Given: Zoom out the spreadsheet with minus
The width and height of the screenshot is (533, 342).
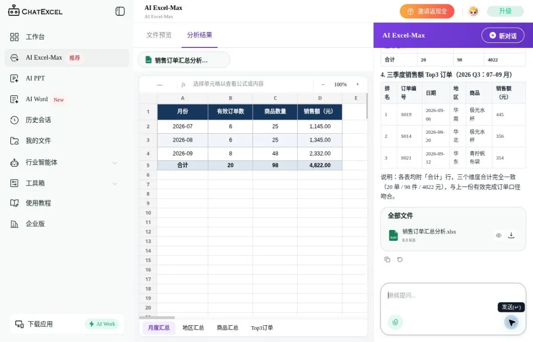Looking at the screenshot, I should click(x=323, y=84).
